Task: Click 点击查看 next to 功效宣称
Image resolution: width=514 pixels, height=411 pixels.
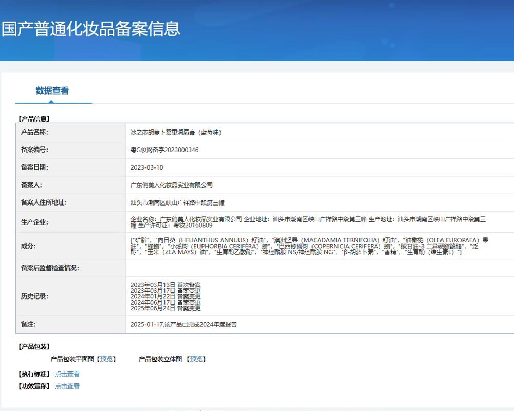Action: (67, 386)
